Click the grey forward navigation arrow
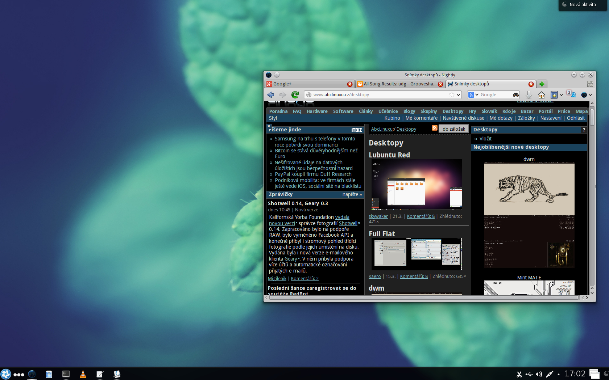The height and width of the screenshot is (380, 609). [283, 95]
